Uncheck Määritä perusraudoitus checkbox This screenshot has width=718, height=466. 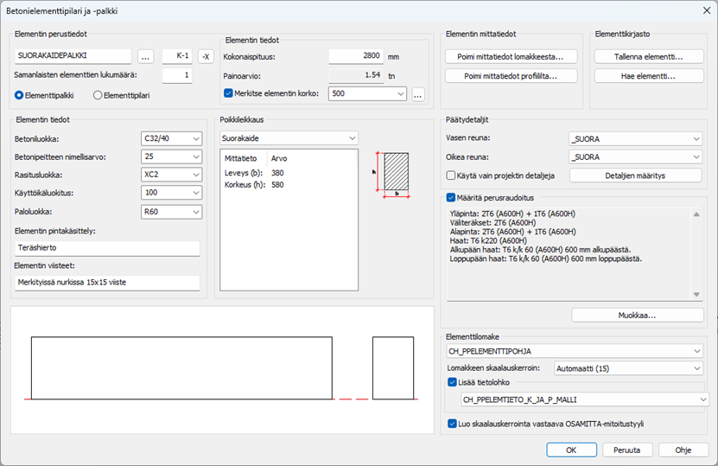point(451,197)
